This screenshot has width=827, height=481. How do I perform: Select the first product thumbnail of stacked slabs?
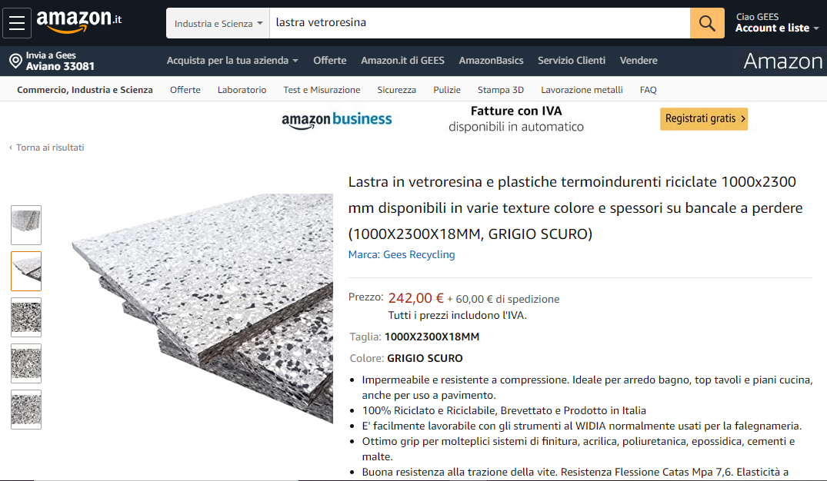(x=26, y=225)
